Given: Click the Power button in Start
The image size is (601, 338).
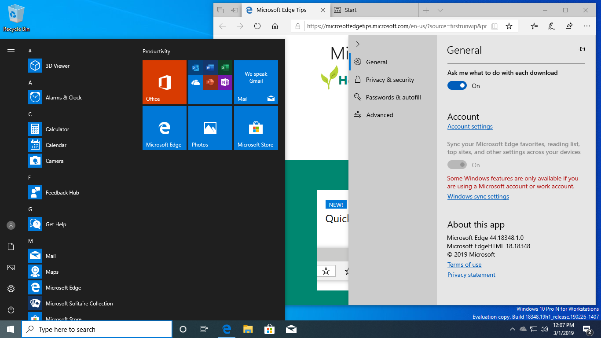Looking at the screenshot, I should click(x=11, y=310).
